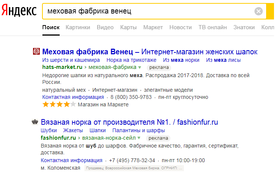
Task: Click реклама label under fashionfur result
Action: 158,138
